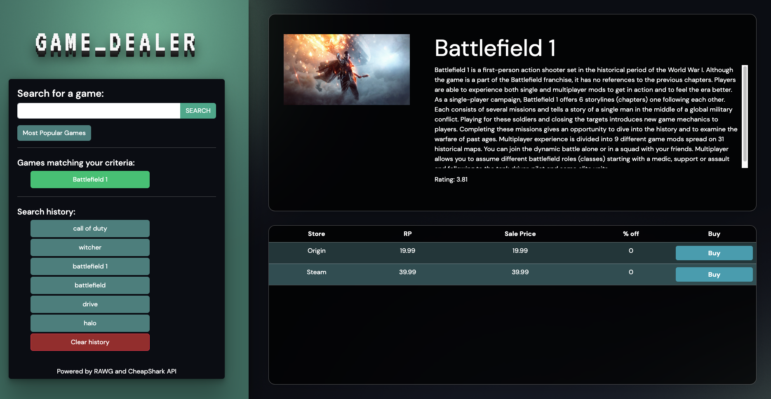Viewport: 771px width, 399px height.
Task: Click the GAME_DEALER logo
Action: 115,44
